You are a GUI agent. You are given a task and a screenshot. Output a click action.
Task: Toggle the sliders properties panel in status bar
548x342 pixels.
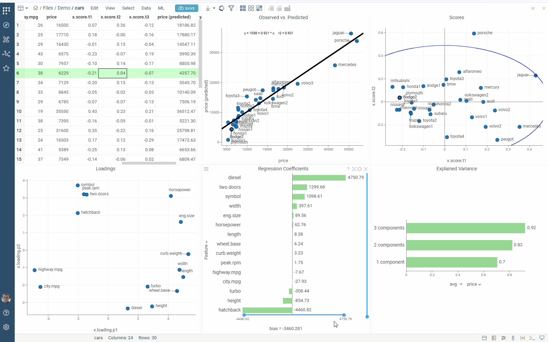click(x=503, y=338)
